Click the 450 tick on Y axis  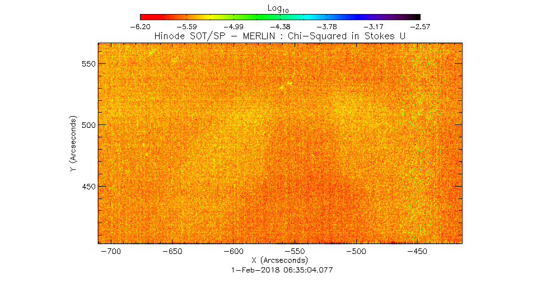tap(87, 187)
